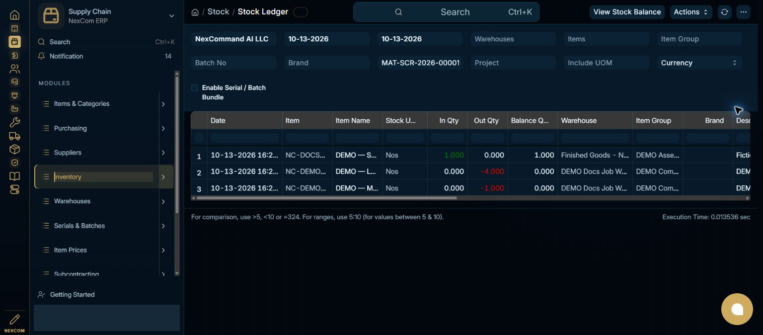Viewport: 763px width, 335px height.
Task: Go to Stock breadcrumb link
Action: click(x=218, y=12)
